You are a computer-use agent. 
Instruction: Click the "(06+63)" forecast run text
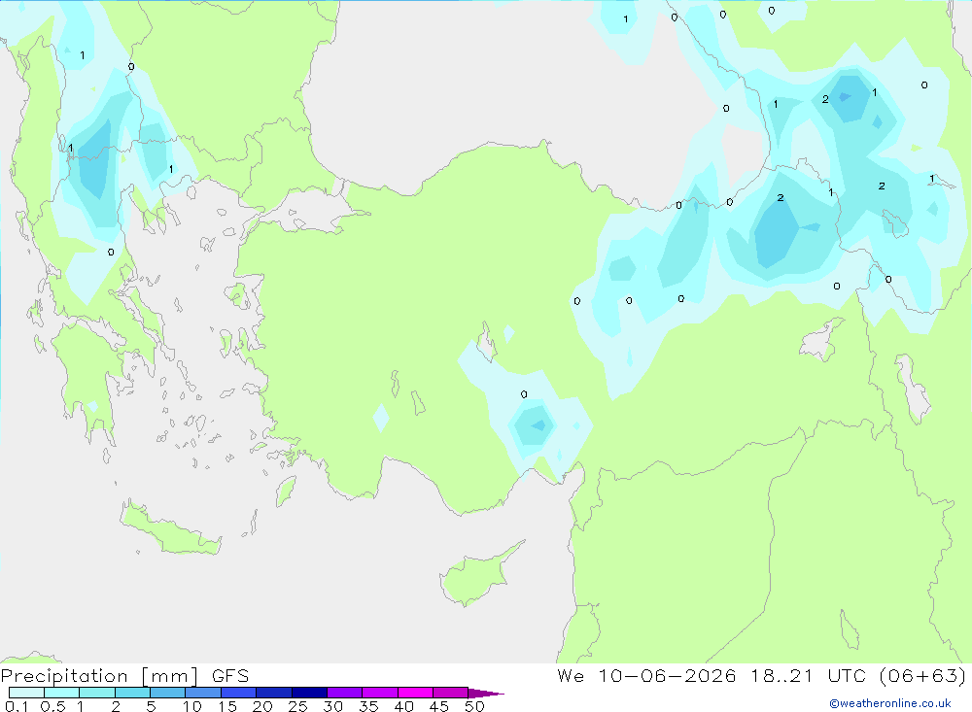coord(922,675)
